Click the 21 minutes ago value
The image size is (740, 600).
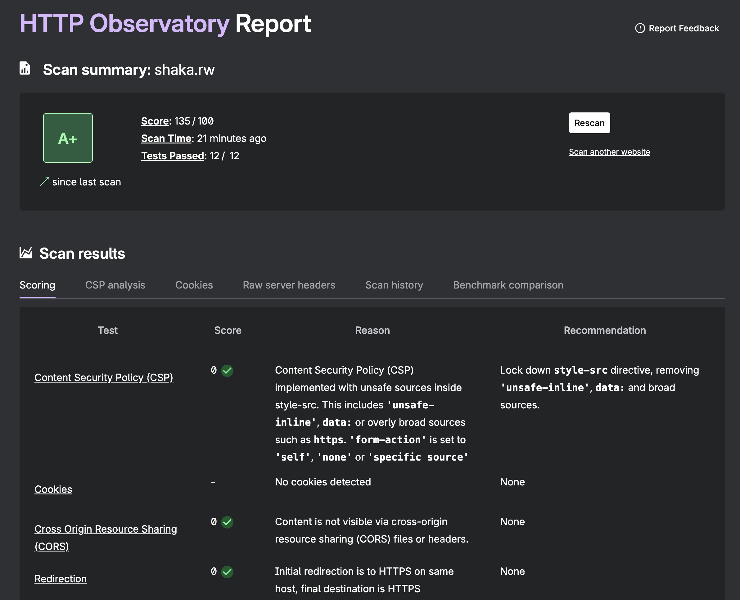(x=232, y=138)
